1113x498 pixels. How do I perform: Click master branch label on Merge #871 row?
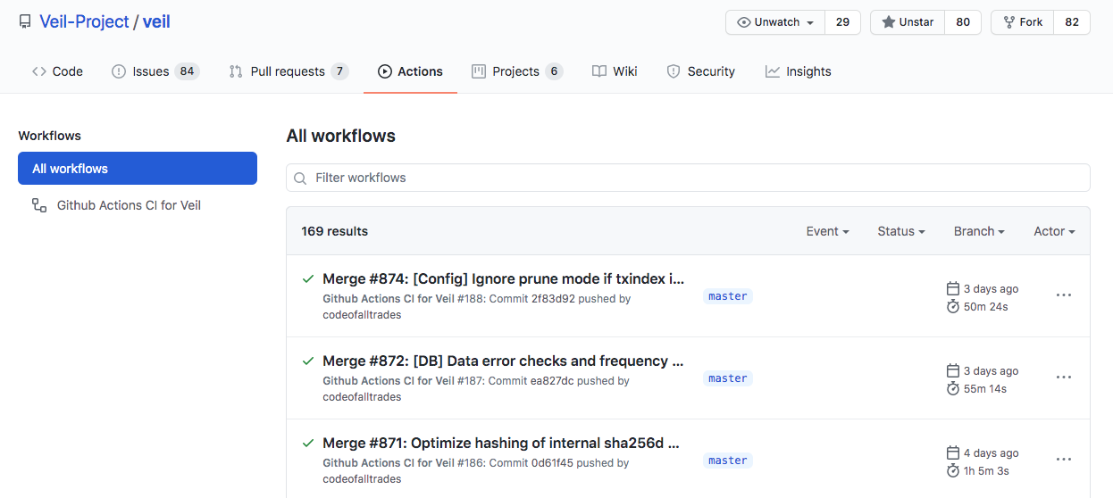coord(727,461)
